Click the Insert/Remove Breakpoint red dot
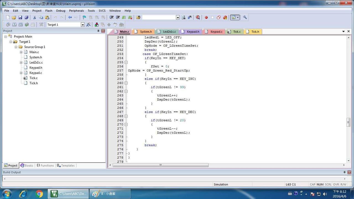 [x=206, y=17]
